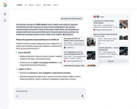Click cameras thumbnail of popup TOP 5 result
The width and height of the screenshot is (137, 109).
(91, 55)
